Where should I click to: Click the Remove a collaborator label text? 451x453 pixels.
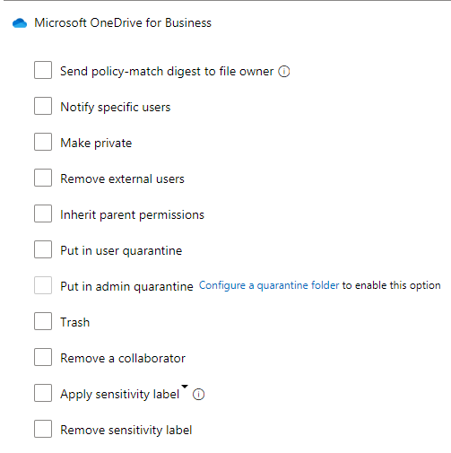(x=123, y=358)
